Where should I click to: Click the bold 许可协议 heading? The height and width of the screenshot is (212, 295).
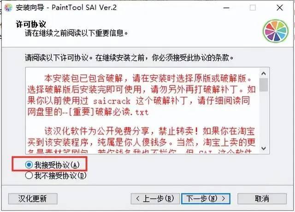tap(31, 24)
